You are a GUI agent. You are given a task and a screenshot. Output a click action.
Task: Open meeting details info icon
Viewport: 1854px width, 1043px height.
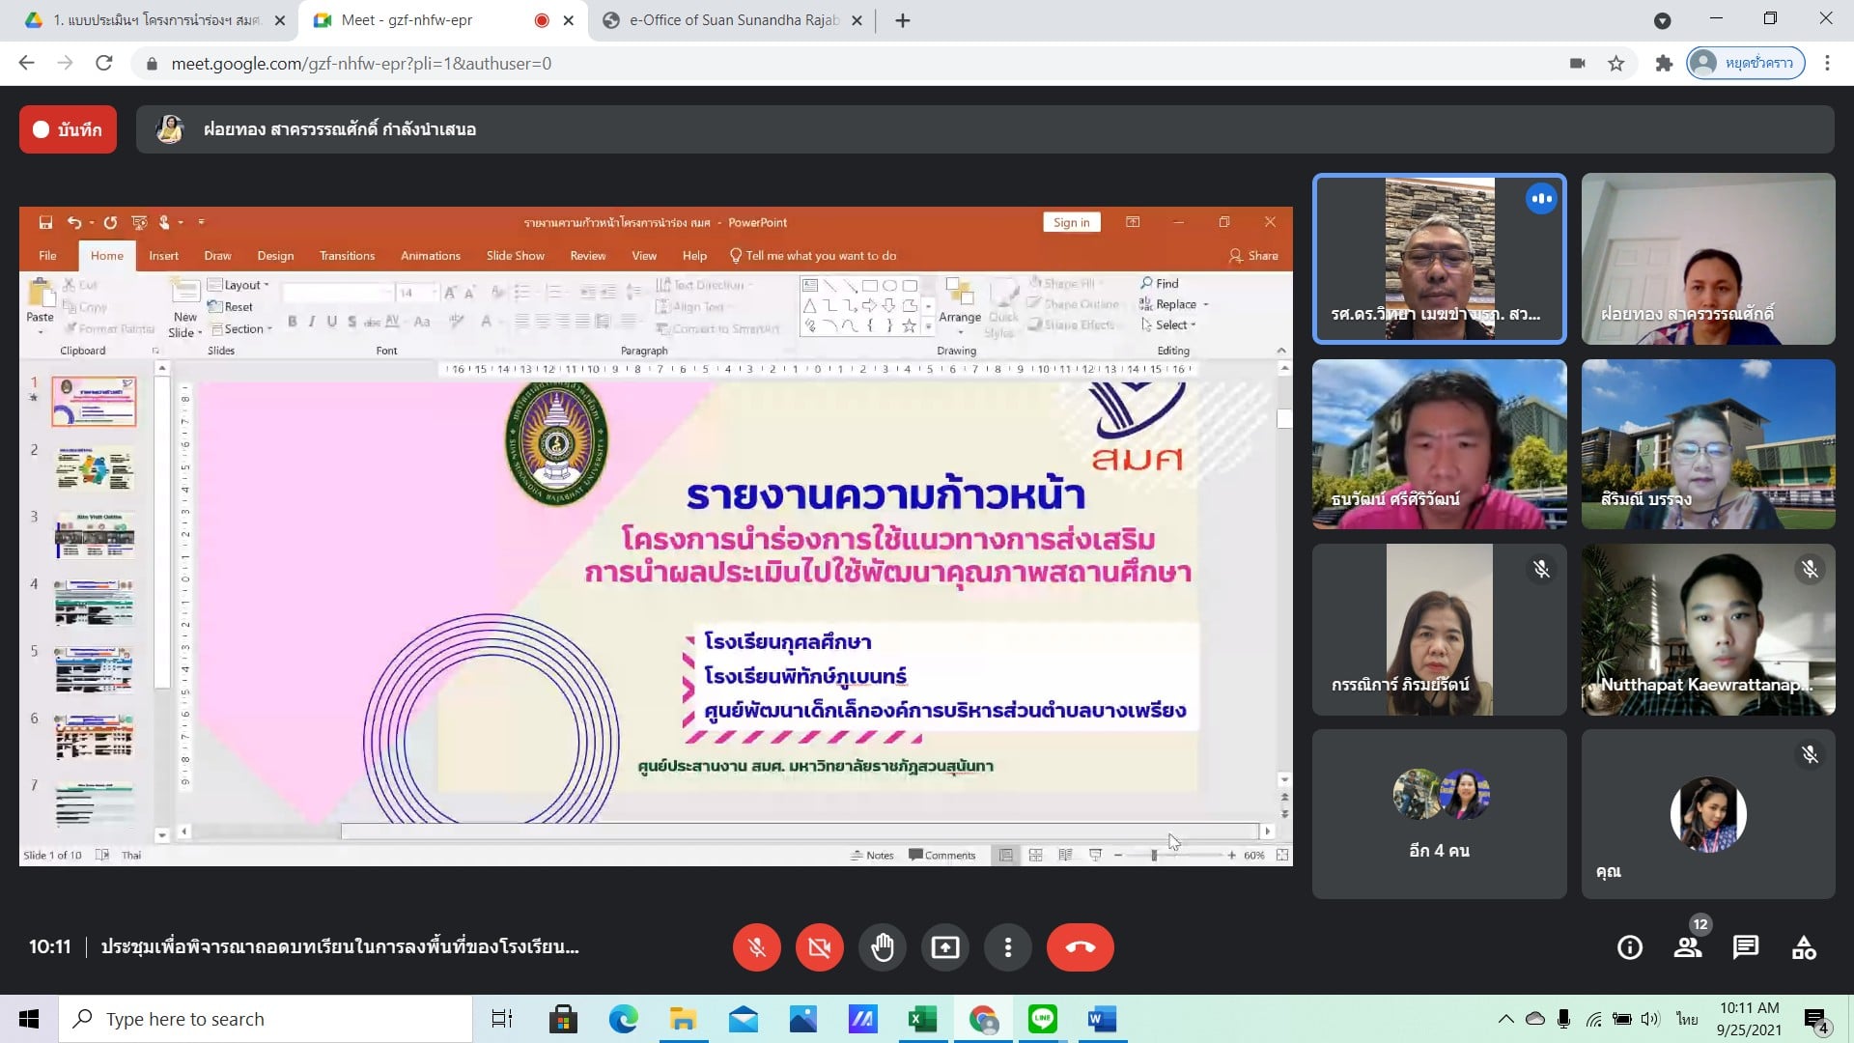(1630, 947)
